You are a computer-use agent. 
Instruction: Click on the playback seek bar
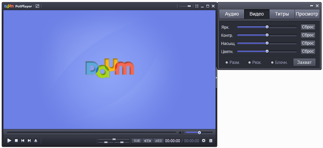pos(91,132)
